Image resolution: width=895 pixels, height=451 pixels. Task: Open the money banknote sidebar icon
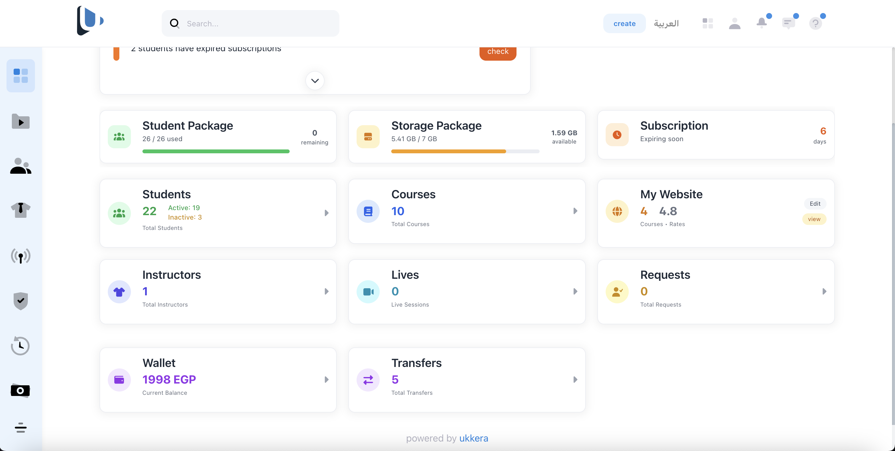pyautogui.click(x=20, y=391)
